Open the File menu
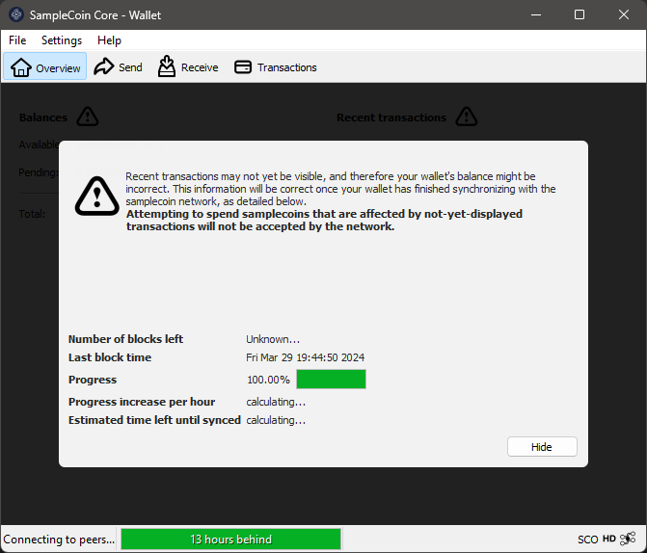647x553 pixels. pos(17,40)
